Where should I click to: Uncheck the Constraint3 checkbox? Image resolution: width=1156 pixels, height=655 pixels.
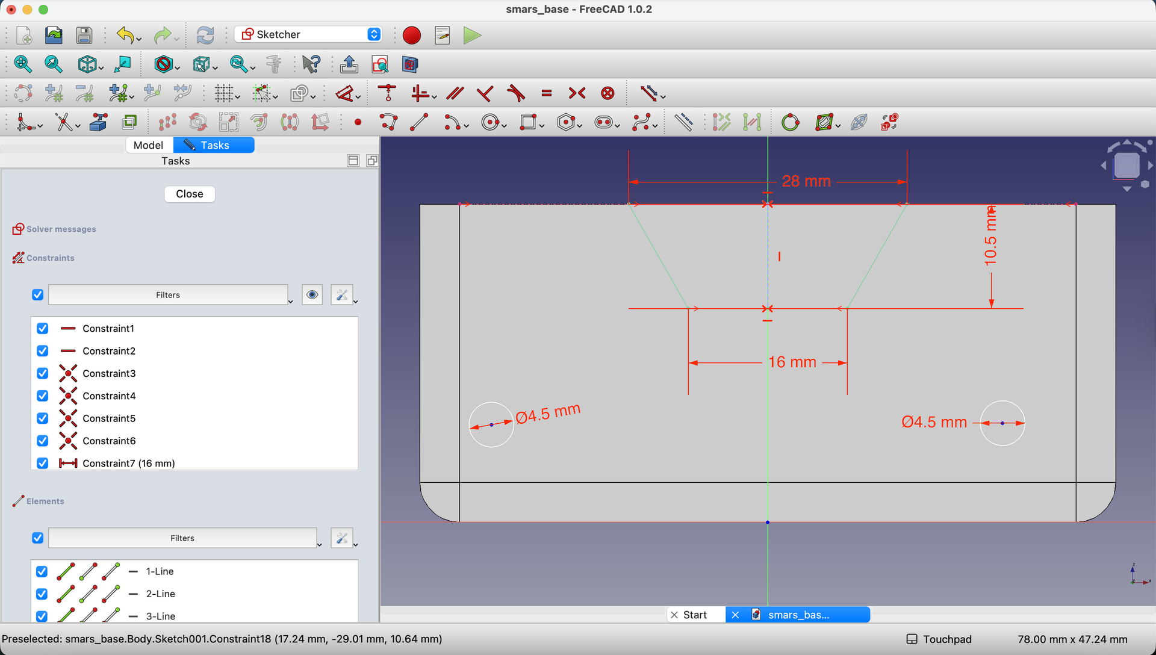pyautogui.click(x=43, y=373)
